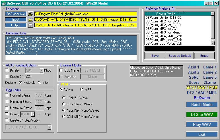Open the Input file folder icon

[x=30, y=20]
